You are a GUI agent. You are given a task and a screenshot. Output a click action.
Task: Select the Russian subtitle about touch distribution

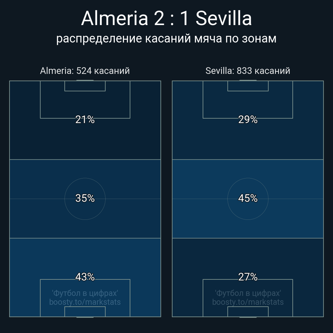tap(166, 39)
